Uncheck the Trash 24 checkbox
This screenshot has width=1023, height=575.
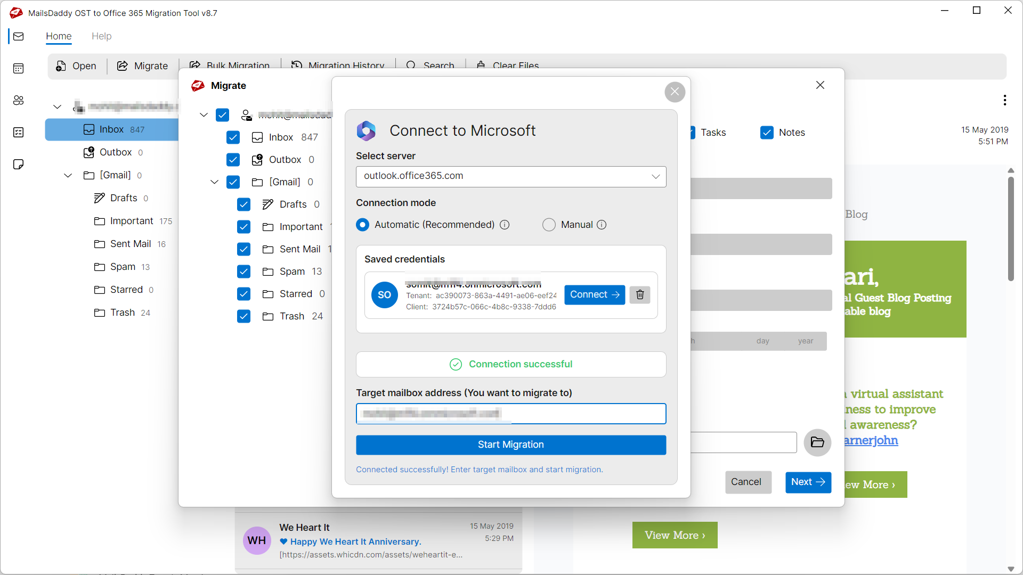[243, 316]
